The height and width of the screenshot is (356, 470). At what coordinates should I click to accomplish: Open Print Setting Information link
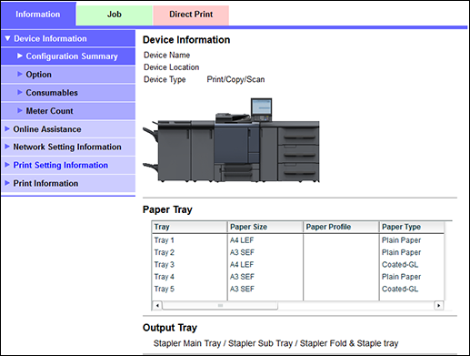coord(61,165)
